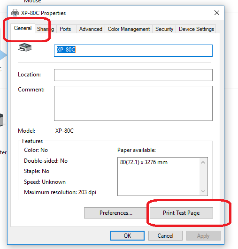Switch to the General tab
238x249 pixels.
pyautogui.click(x=23, y=28)
